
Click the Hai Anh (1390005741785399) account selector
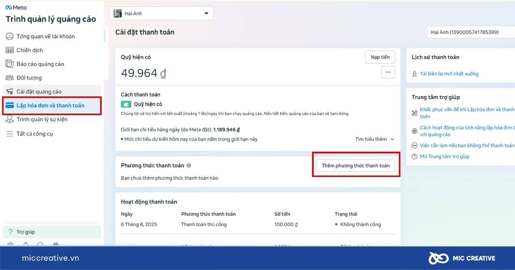coord(471,32)
